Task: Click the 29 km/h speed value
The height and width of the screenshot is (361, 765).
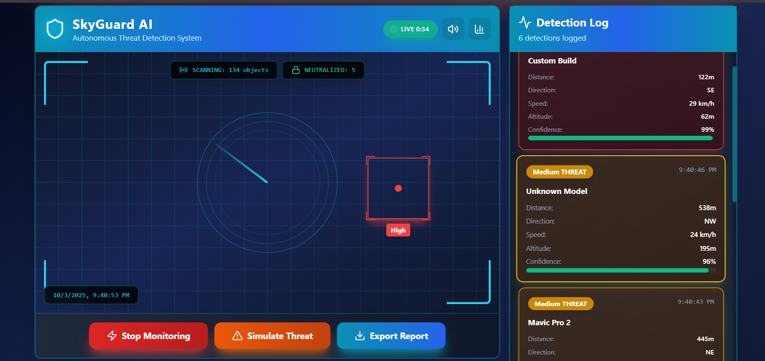Action: click(702, 103)
